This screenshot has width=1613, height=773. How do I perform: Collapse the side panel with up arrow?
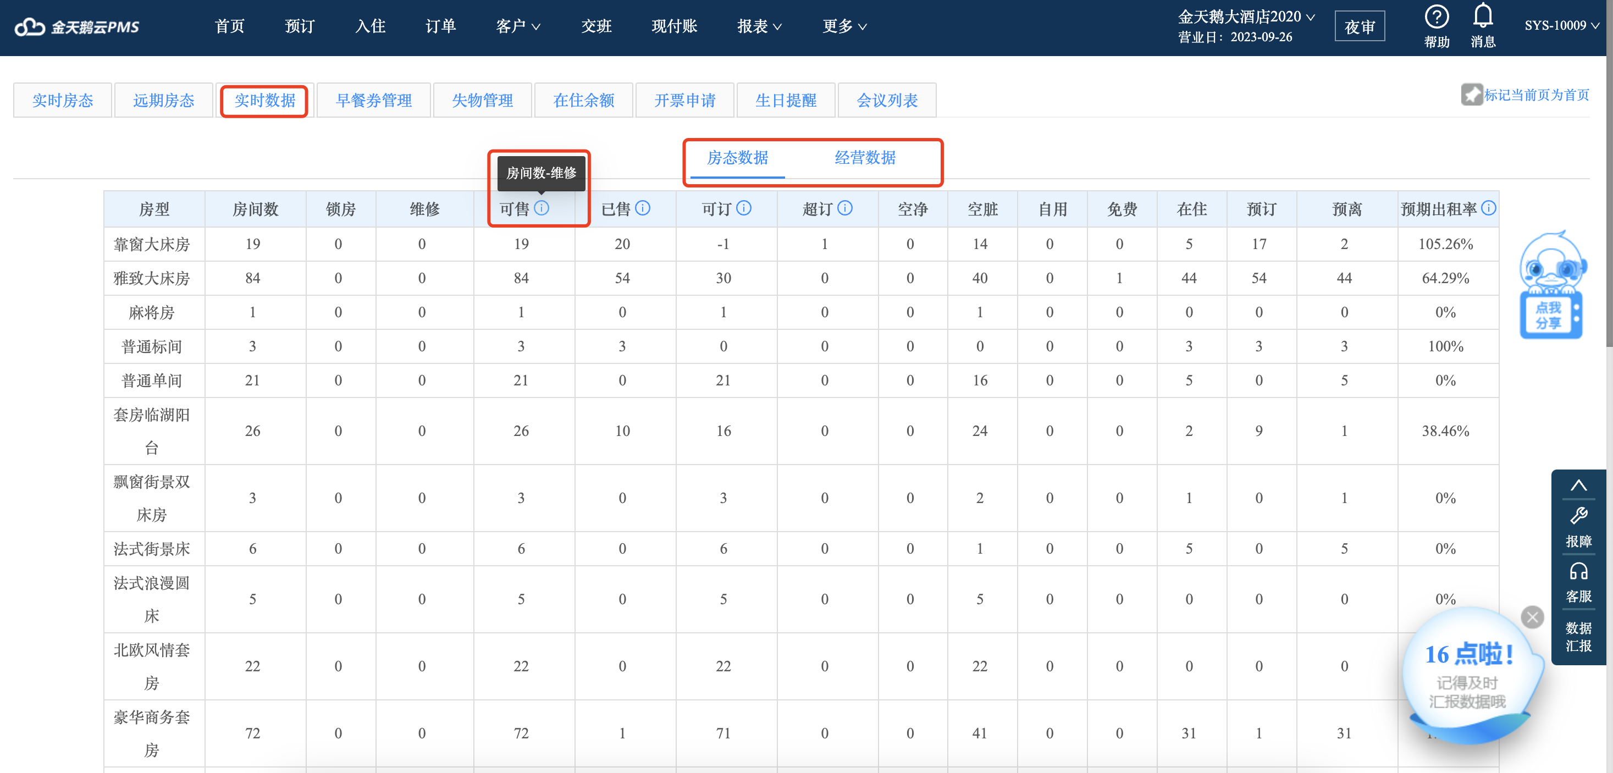coord(1578,485)
